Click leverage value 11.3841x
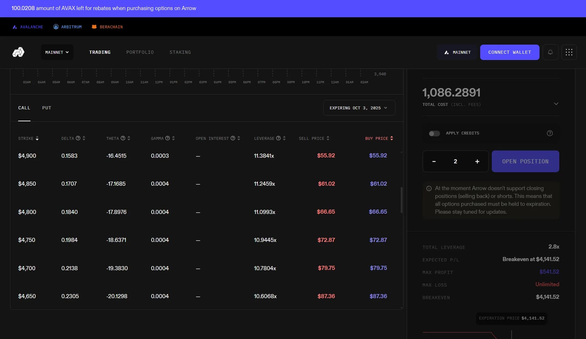586x339 pixels. tap(264, 156)
